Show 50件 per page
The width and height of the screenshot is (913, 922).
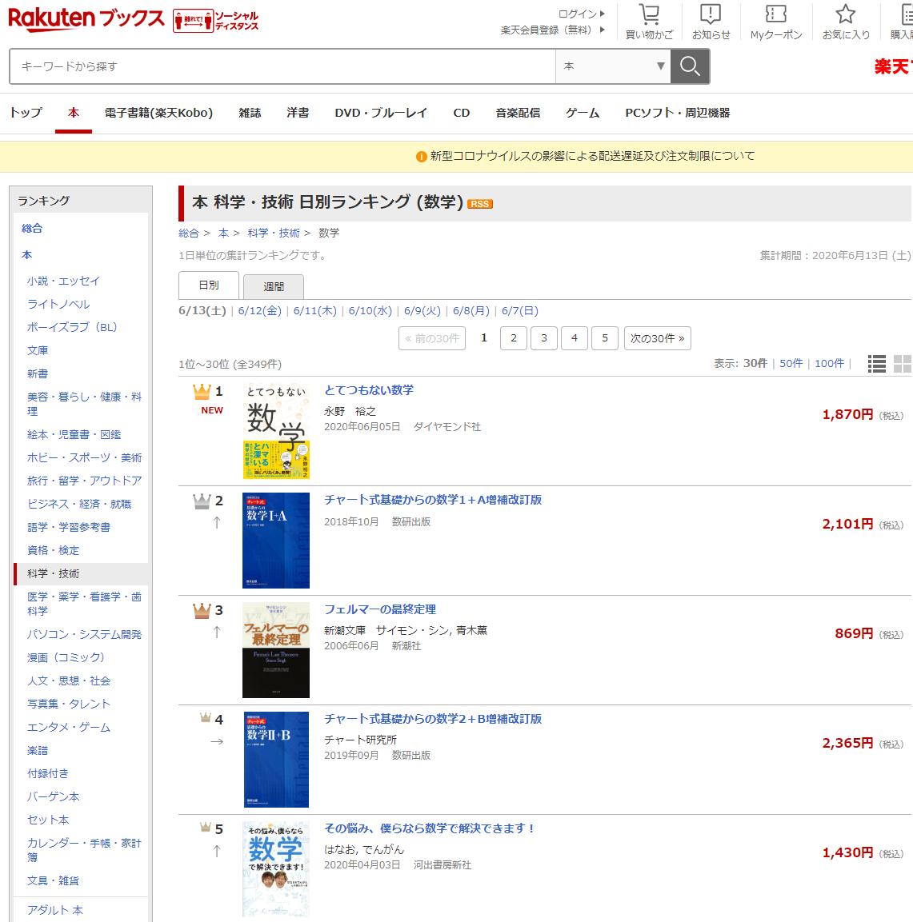point(791,363)
